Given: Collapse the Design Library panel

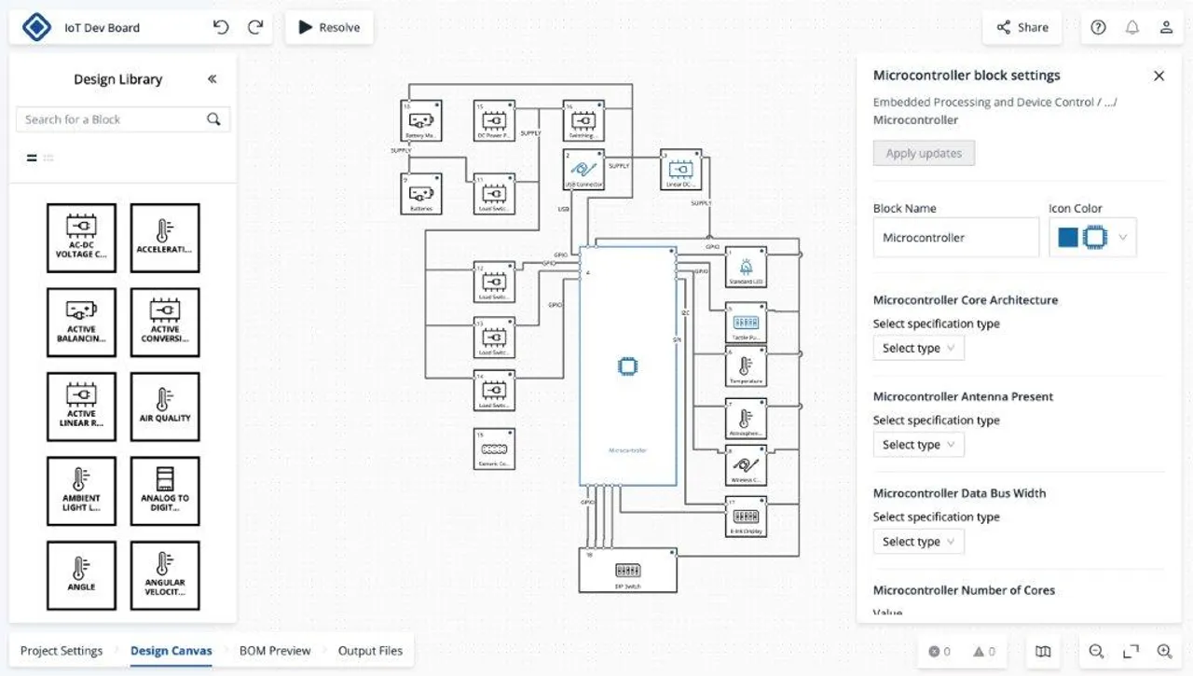Looking at the screenshot, I should (213, 79).
